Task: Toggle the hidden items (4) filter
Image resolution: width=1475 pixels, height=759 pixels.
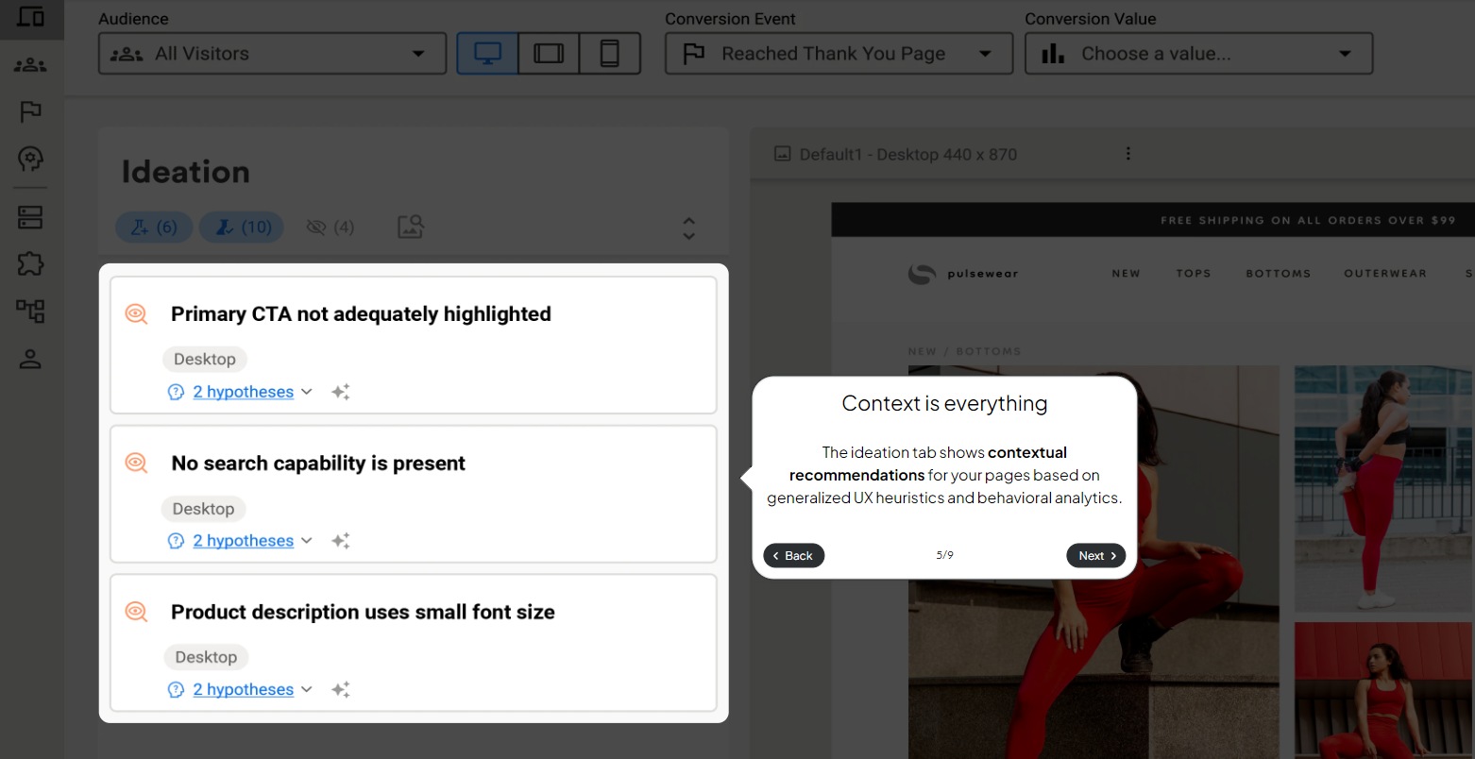Action: 331,228
